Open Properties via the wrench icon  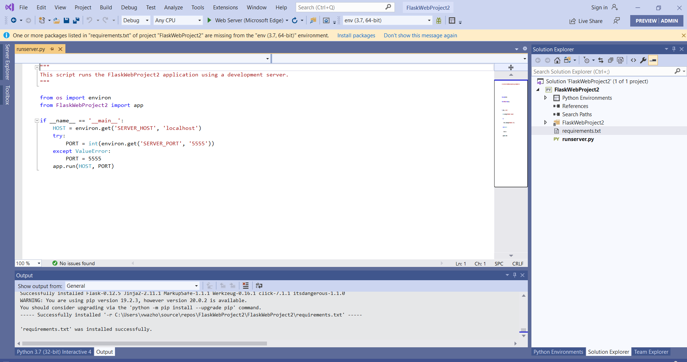[643, 60]
